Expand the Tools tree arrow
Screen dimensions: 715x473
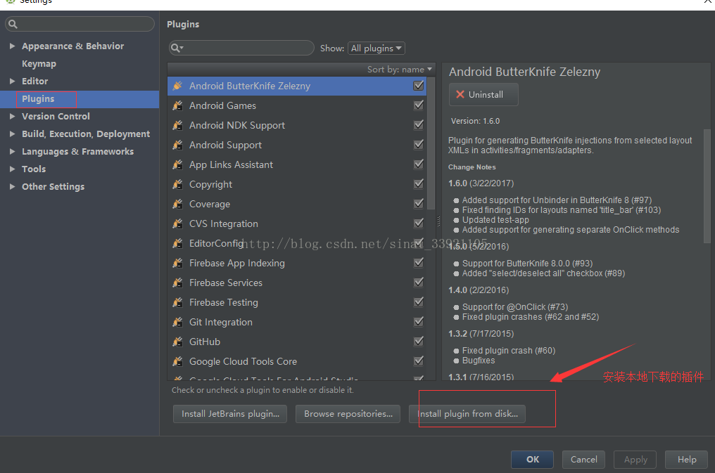point(12,169)
